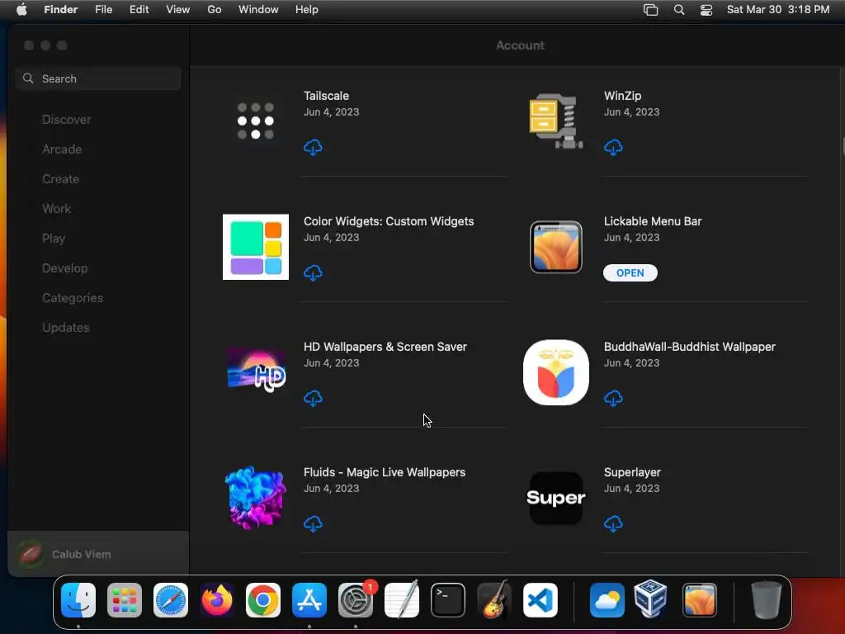Open the Window menu
This screenshot has width=845, height=634.
coord(258,10)
